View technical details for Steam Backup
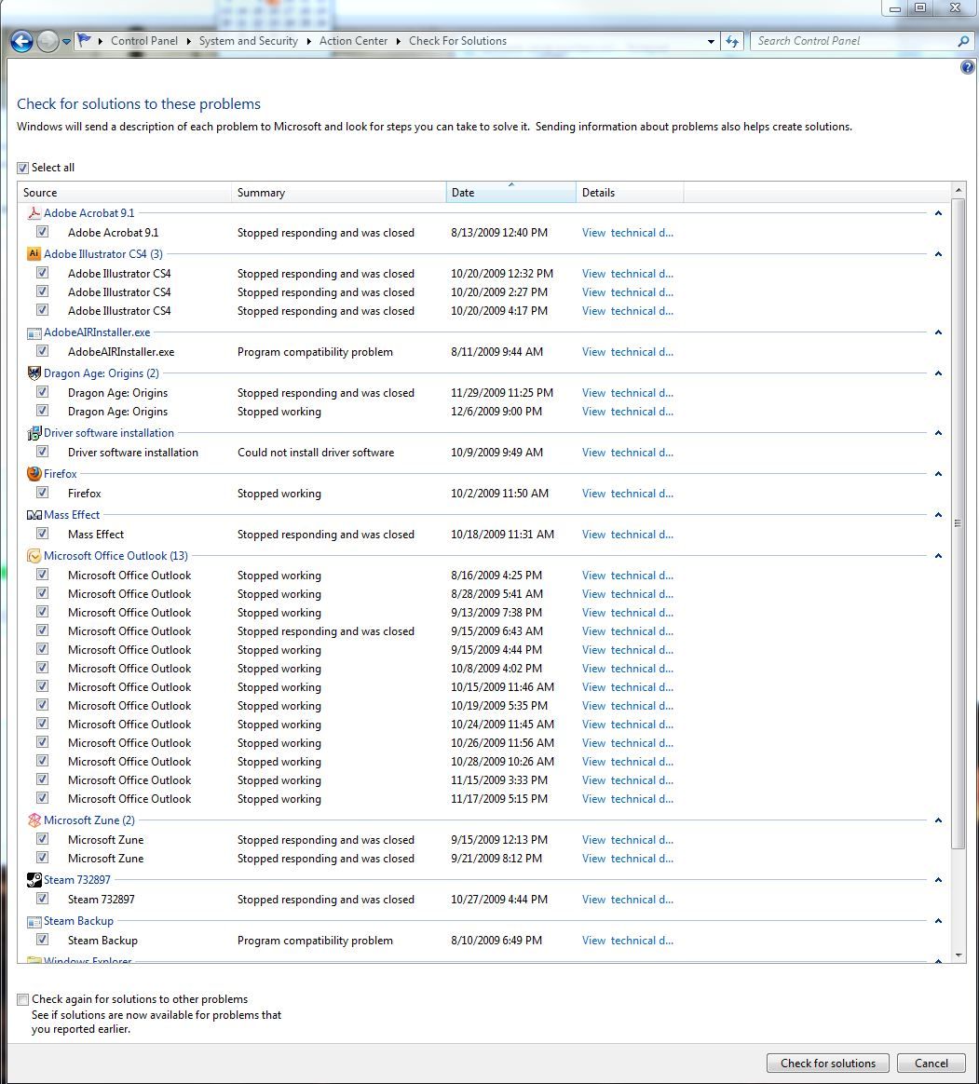979x1084 pixels. pos(627,940)
